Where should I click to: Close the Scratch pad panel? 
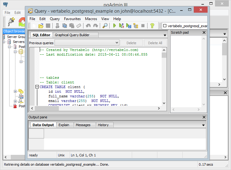pos(204,32)
